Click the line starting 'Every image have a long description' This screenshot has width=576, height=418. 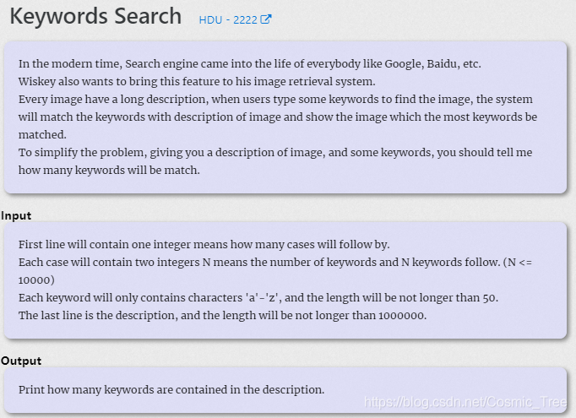[x=275, y=99]
